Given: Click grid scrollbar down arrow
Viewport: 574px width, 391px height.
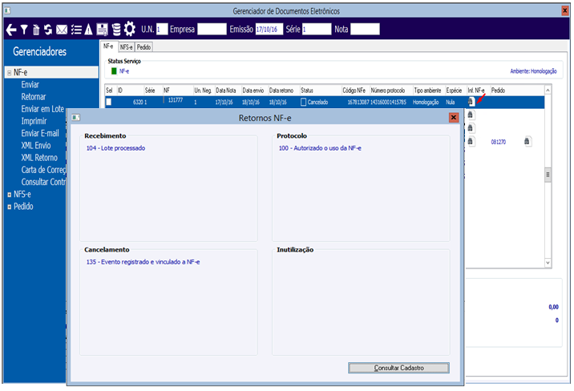Looking at the screenshot, I should 548,263.
